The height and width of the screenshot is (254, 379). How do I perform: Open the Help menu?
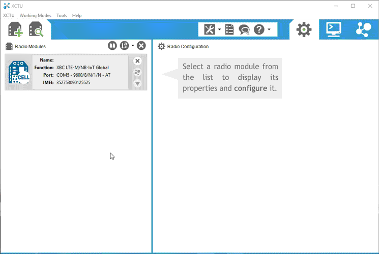pyautogui.click(x=77, y=15)
